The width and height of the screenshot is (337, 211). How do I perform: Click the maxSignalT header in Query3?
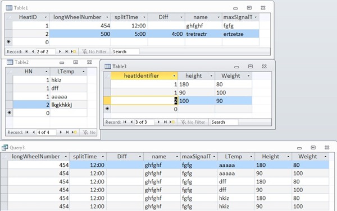199,157
